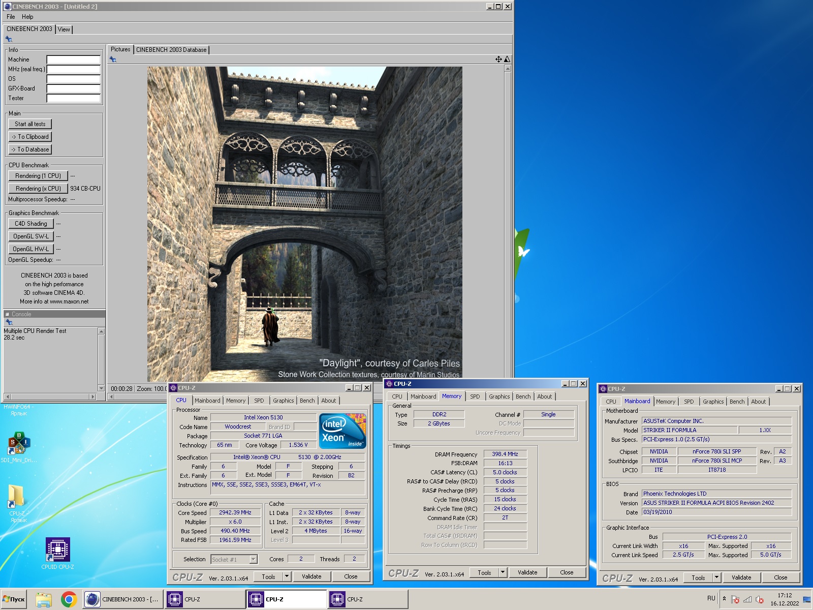
Task: Click the triangle zoom icon above the render
Action: (x=507, y=59)
